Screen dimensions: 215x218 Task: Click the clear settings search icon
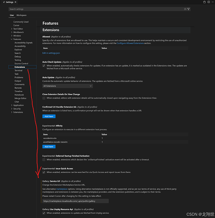tap(185, 9)
